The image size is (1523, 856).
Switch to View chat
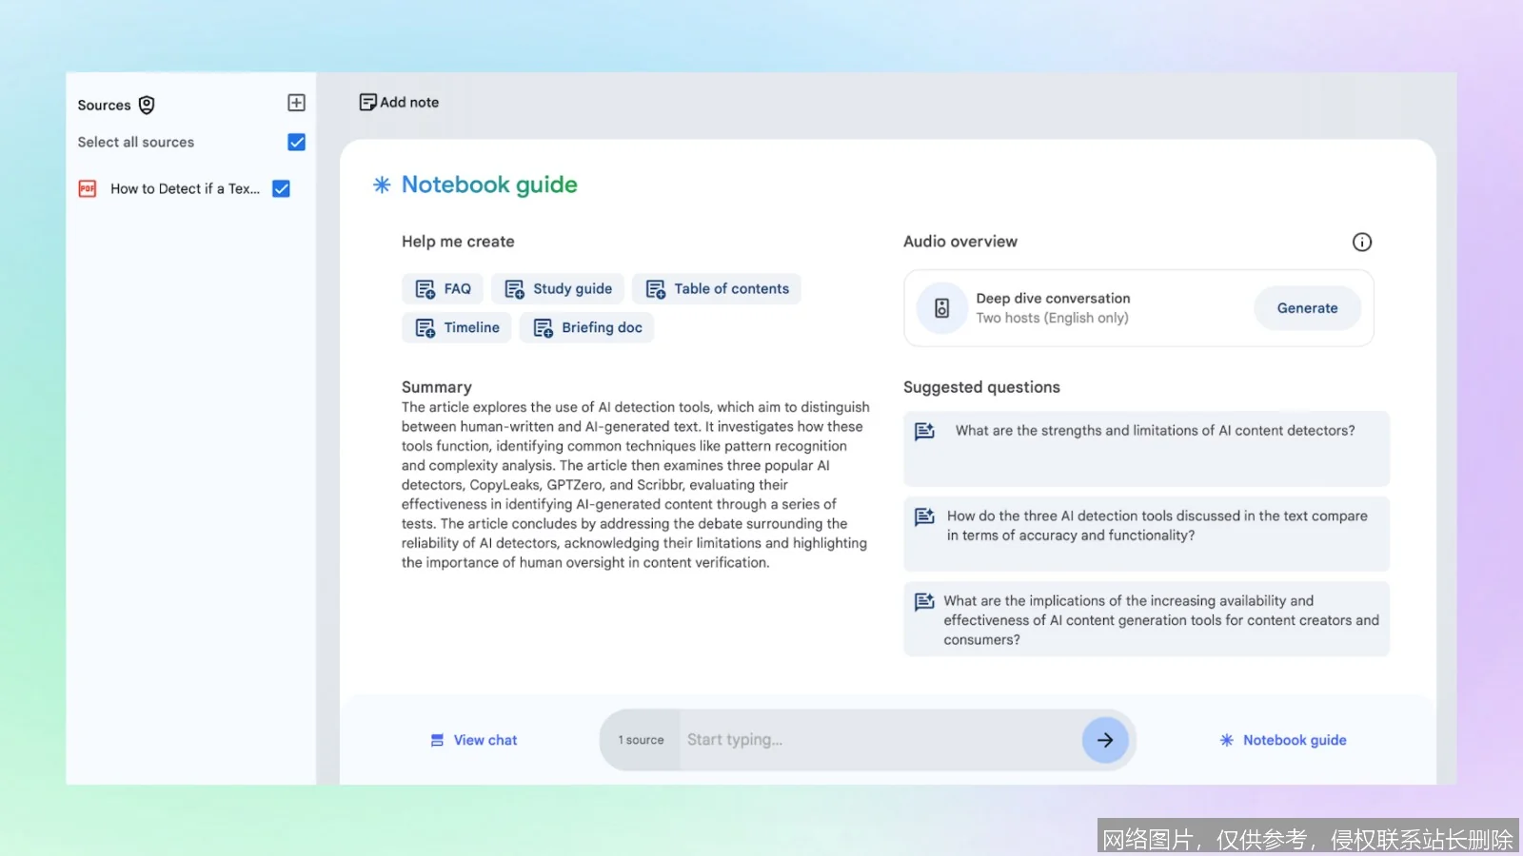[473, 739]
